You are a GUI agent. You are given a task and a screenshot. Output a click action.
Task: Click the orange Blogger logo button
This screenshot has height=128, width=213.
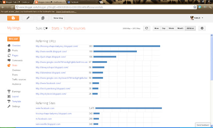13,18
